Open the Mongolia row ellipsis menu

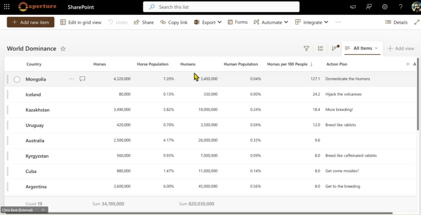(72, 79)
